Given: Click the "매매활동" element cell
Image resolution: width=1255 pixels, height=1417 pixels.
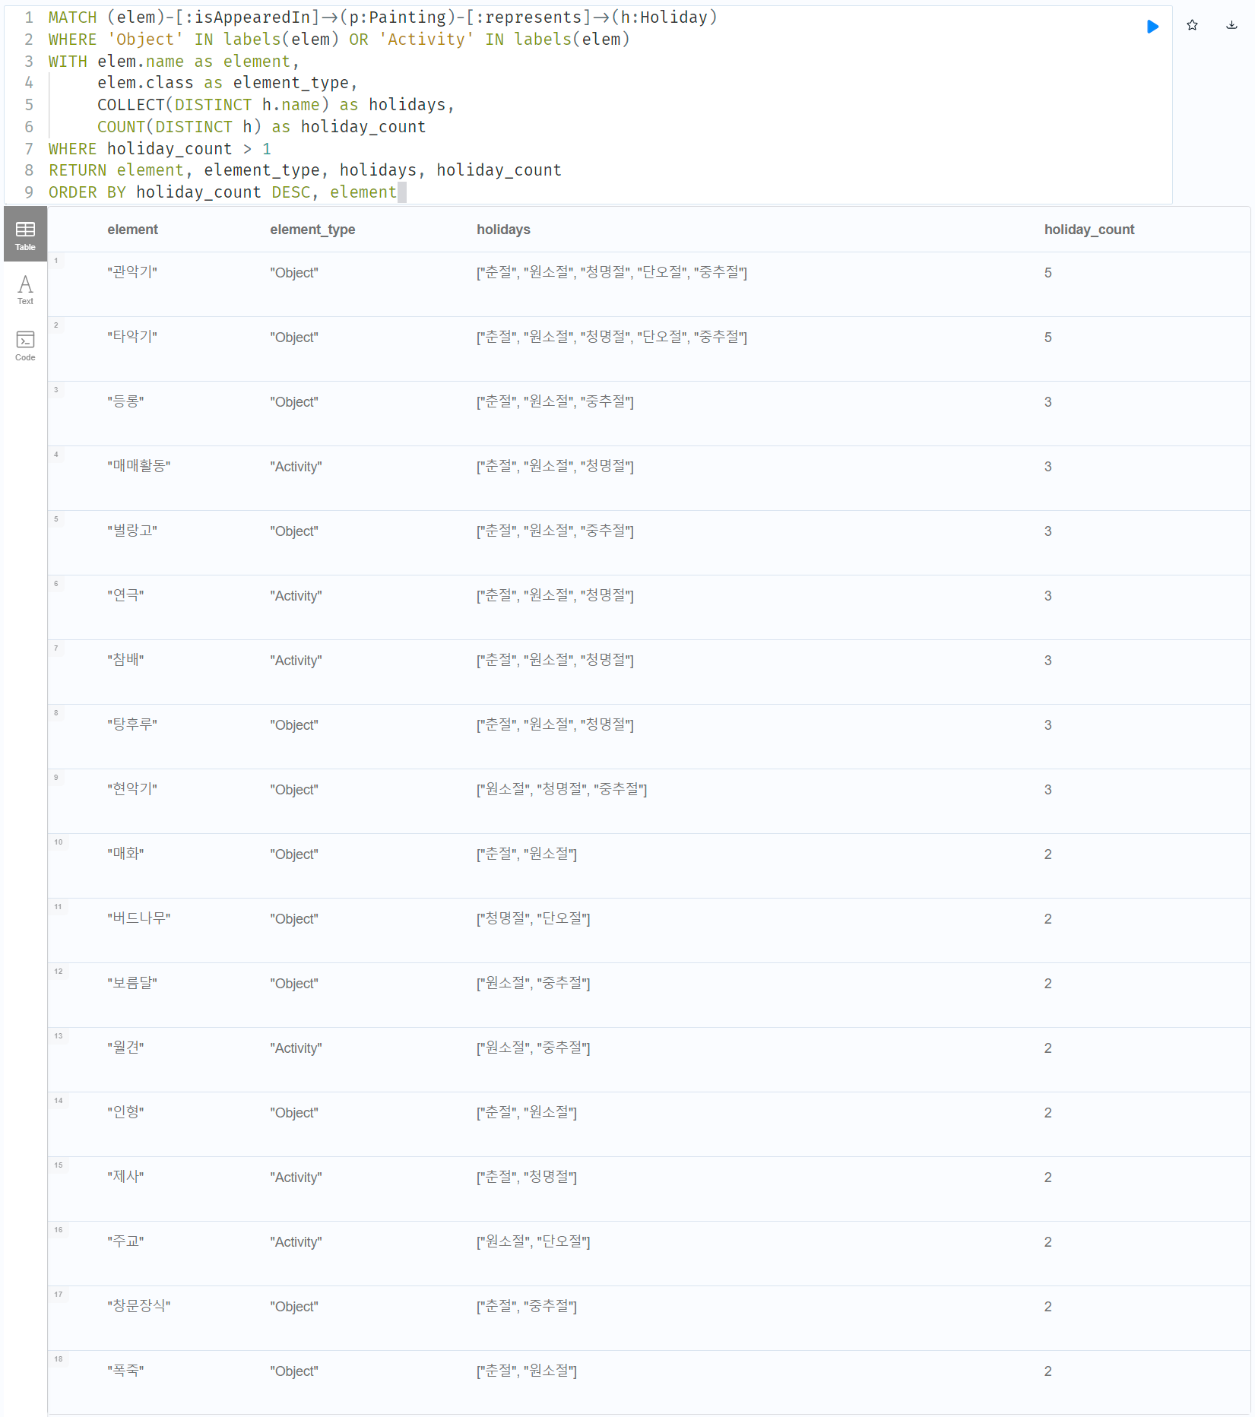Looking at the screenshot, I should pyautogui.click(x=138, y=466).
